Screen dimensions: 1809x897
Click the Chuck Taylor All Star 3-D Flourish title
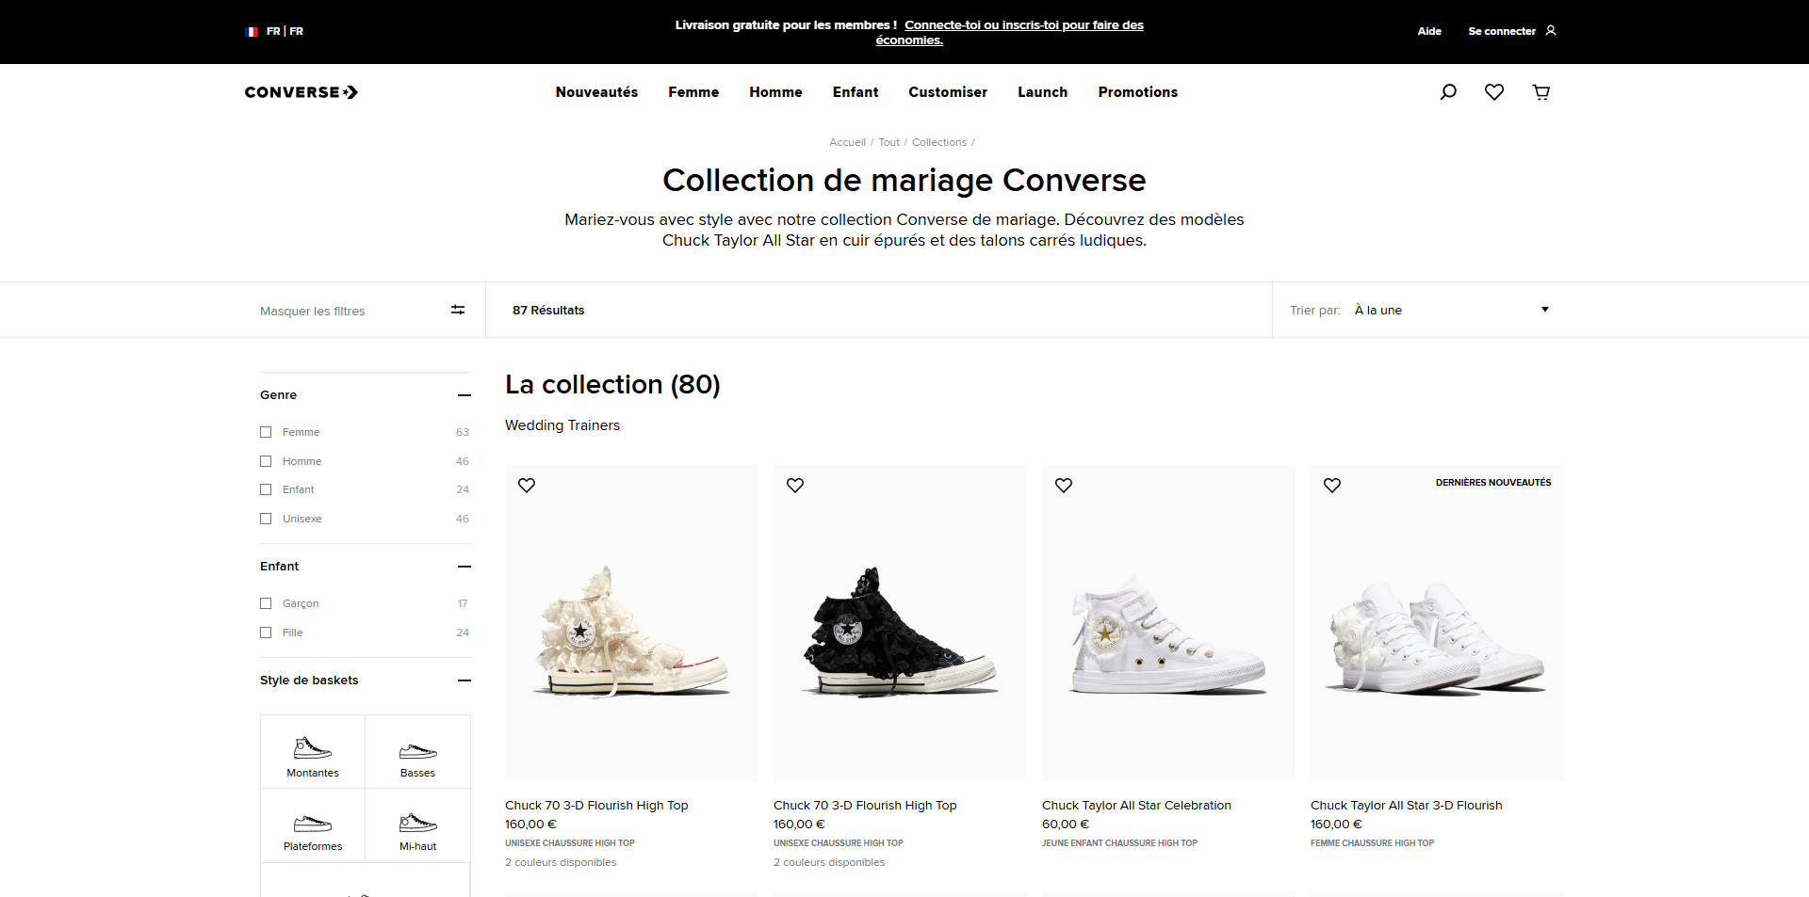[x=1406, y=805]
